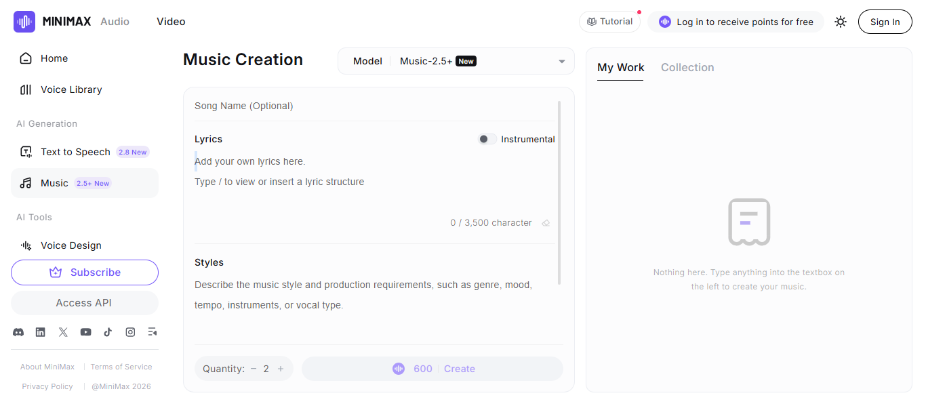Visit the YouTube channel icon
The image size is (926, 406).
point(85,332)
